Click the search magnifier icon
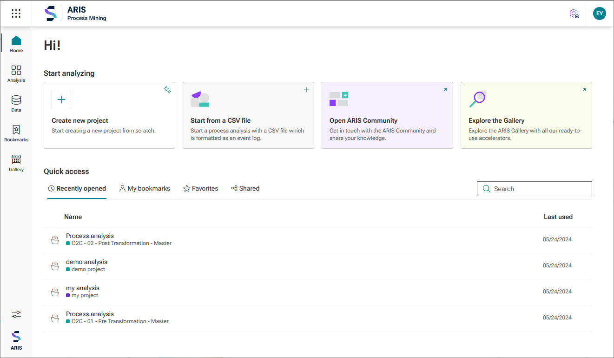 point(487,189)
